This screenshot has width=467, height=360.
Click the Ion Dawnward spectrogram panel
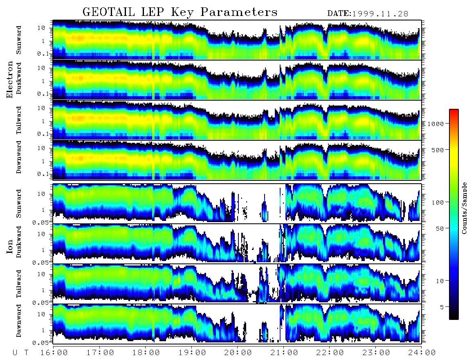click(x=237, y=324)
